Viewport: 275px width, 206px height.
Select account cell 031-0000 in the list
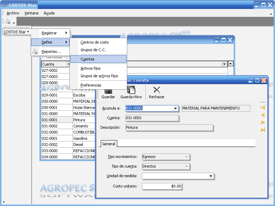57,114
